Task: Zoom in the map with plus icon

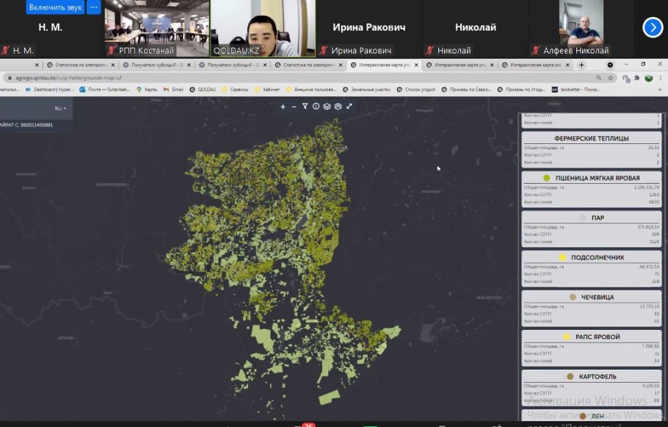Action: coord(283,107)
